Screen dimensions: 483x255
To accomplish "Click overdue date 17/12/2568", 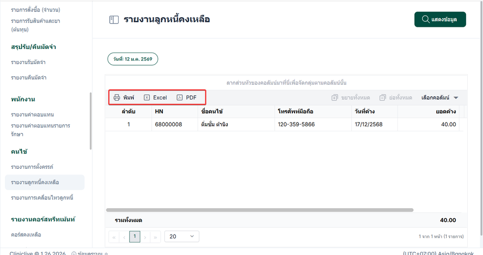I will [369, 124].
